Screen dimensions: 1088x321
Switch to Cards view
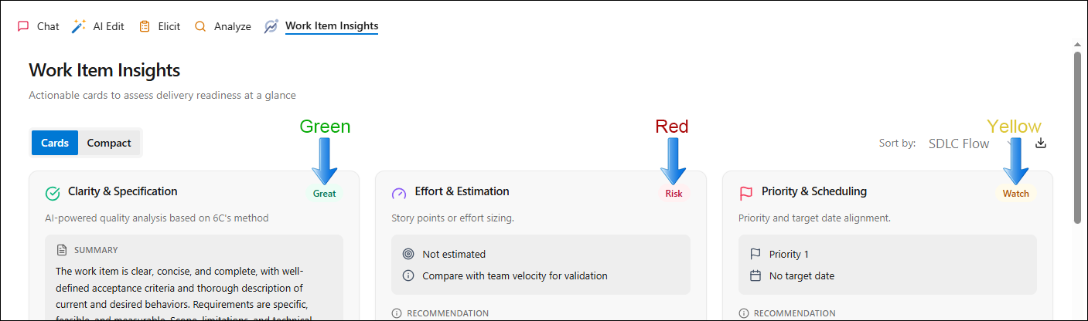(x=55, y=143)
